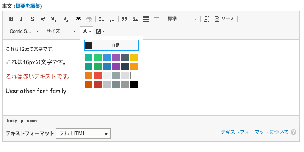Image resolution: width=304 pixels, height=152 pixels.
Task: Pick the turquoise color swatch
Action: click(89, 57)
